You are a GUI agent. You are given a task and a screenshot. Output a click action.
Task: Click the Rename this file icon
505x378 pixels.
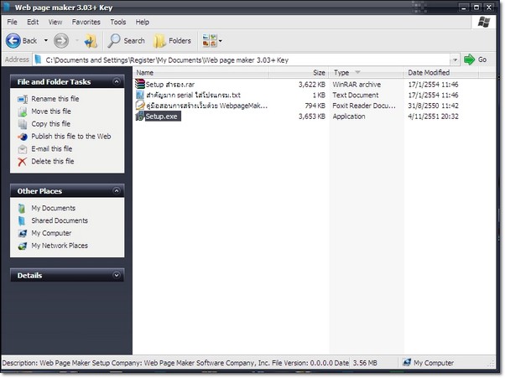click(23, 99)
